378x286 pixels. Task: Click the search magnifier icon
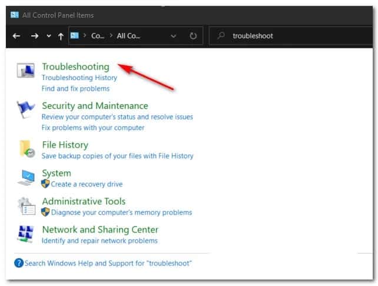tap(221, 36)
